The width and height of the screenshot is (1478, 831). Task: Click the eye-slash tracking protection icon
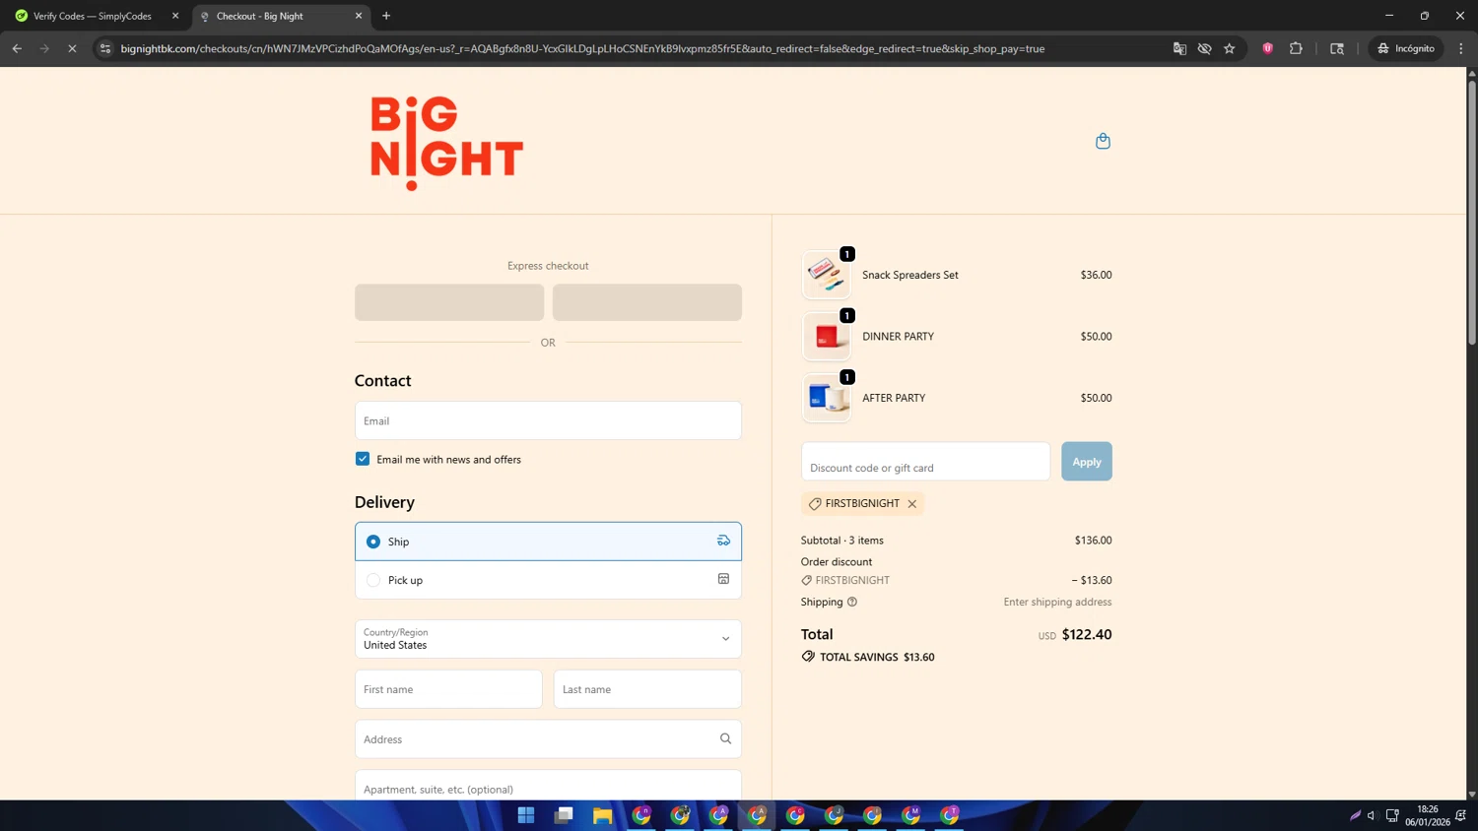coord(1204,48)
